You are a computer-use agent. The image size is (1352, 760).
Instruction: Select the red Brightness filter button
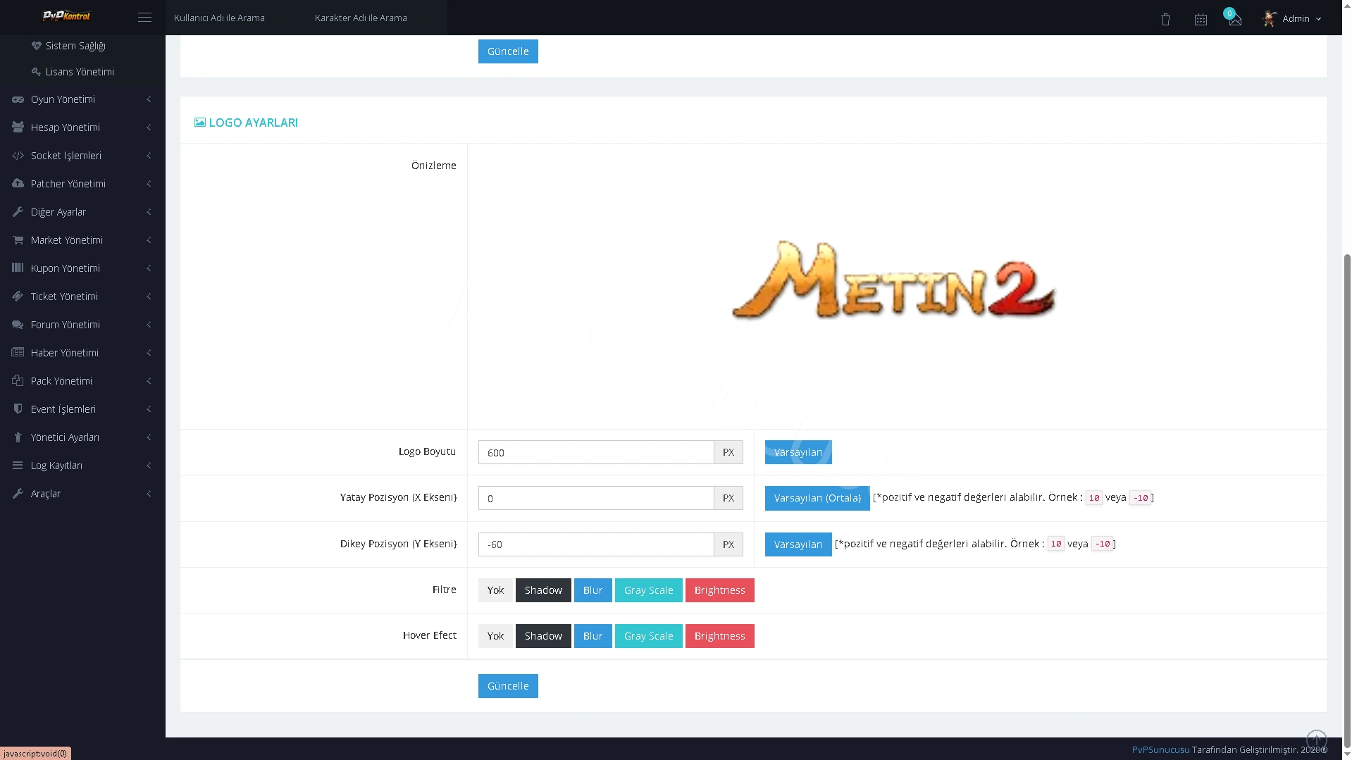coord(719,590)
